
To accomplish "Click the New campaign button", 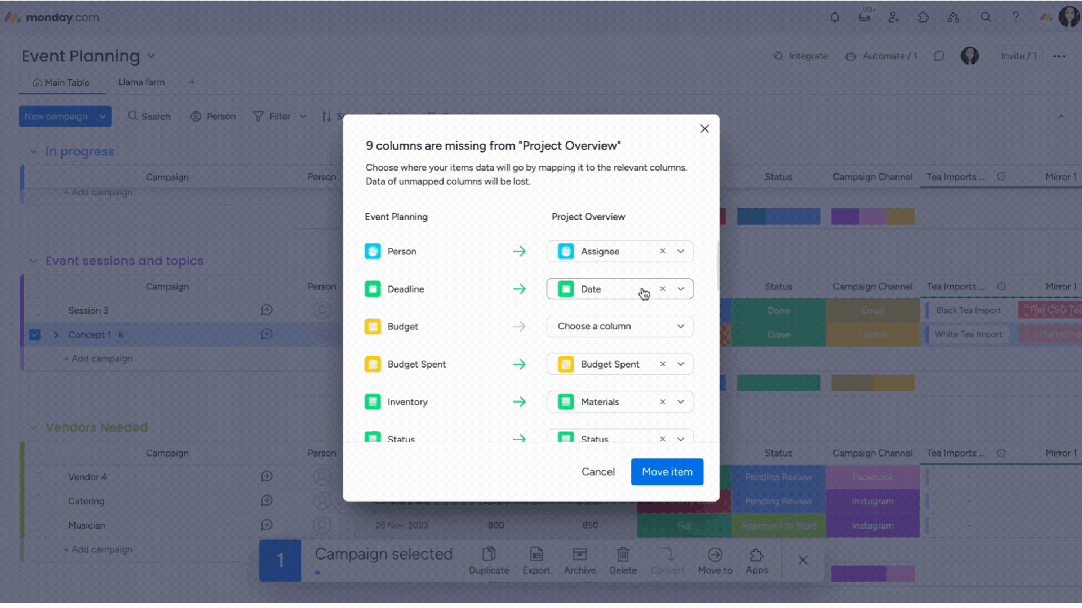I will 56,117.
